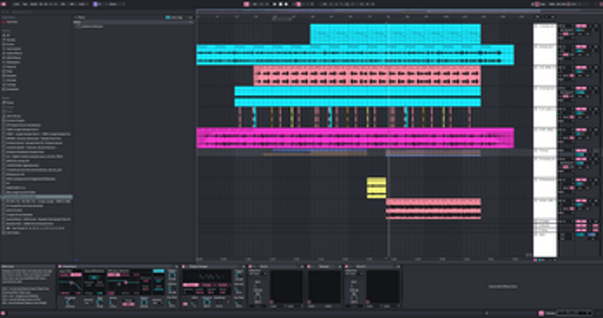This screenshot has height=318, width=603.
Task: Turn off the Phaser-Flanger device activator
Action: [x=183, y=267]
